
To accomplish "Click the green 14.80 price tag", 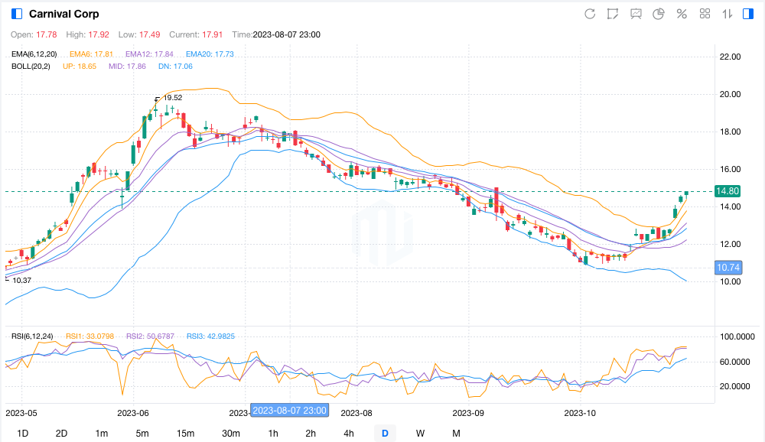I will [x=727, y=191].
